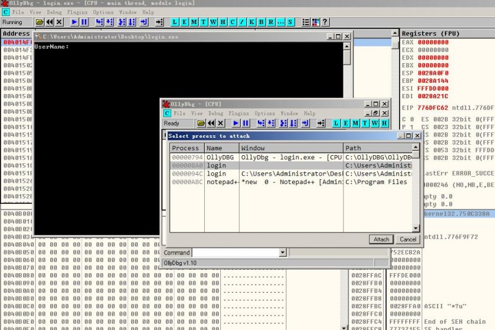Open Breakpoints via B button in main toolbar
This screenshot has height=330, width=495.
(261, 22)
